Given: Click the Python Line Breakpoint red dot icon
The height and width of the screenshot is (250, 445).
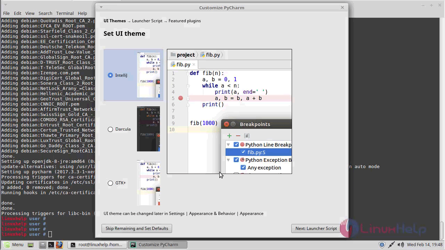Looking at the screenshot, I should 242,145.
